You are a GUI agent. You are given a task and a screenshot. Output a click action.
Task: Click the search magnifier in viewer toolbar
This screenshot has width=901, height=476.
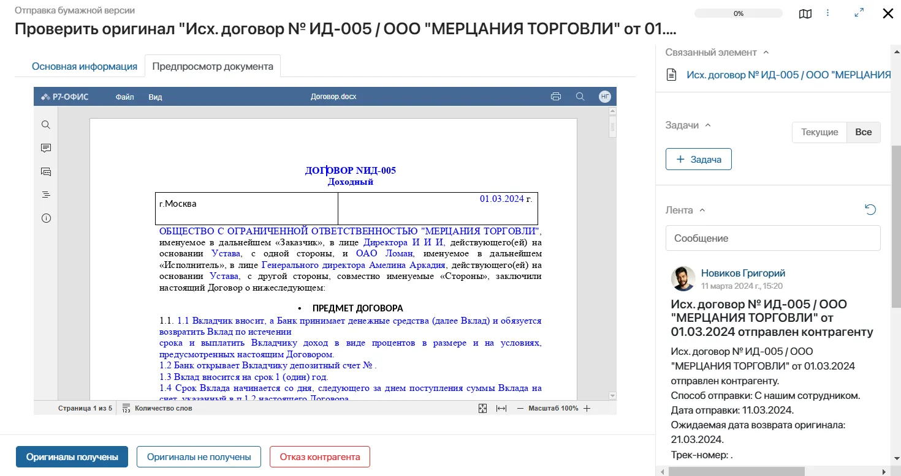580,96
